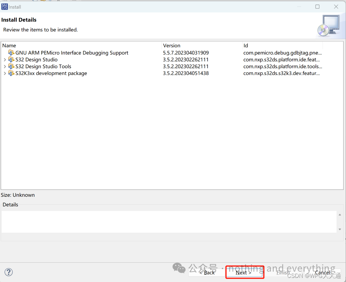Viewport: 346px width, 282px height.
Task: Go to the next install step
Action: [245, 273]
